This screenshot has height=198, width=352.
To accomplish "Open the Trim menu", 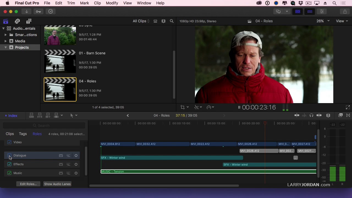I will [71, 3].
